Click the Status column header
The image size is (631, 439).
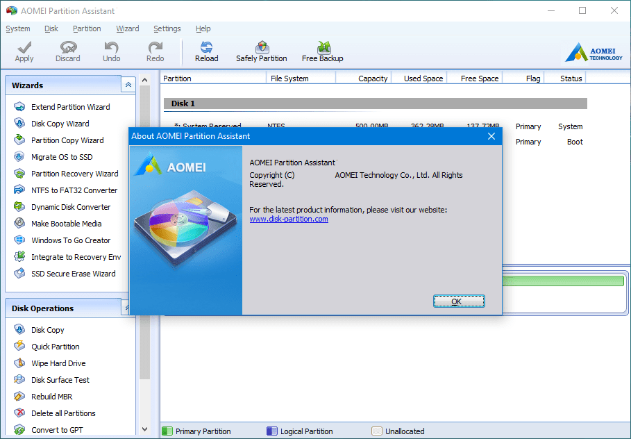tap(565, 78)
